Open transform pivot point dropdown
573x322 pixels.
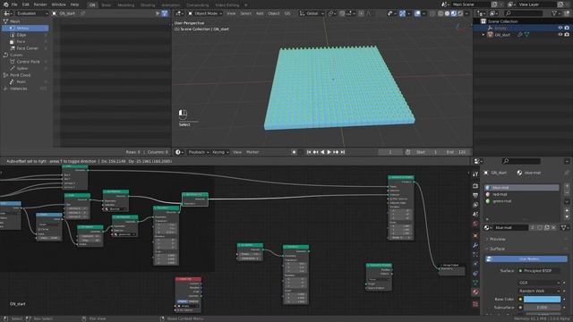click(x=332, y=13)
